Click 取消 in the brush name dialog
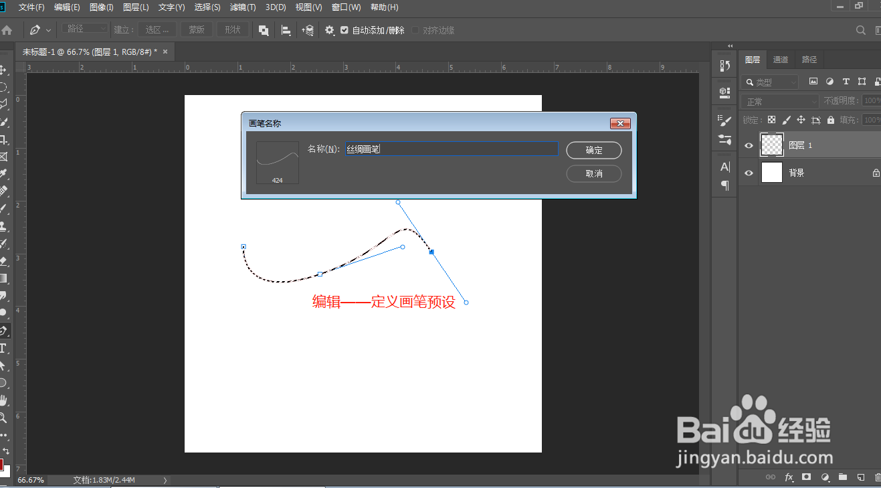This screenshot has height=488, width=881. click(594, 173)
